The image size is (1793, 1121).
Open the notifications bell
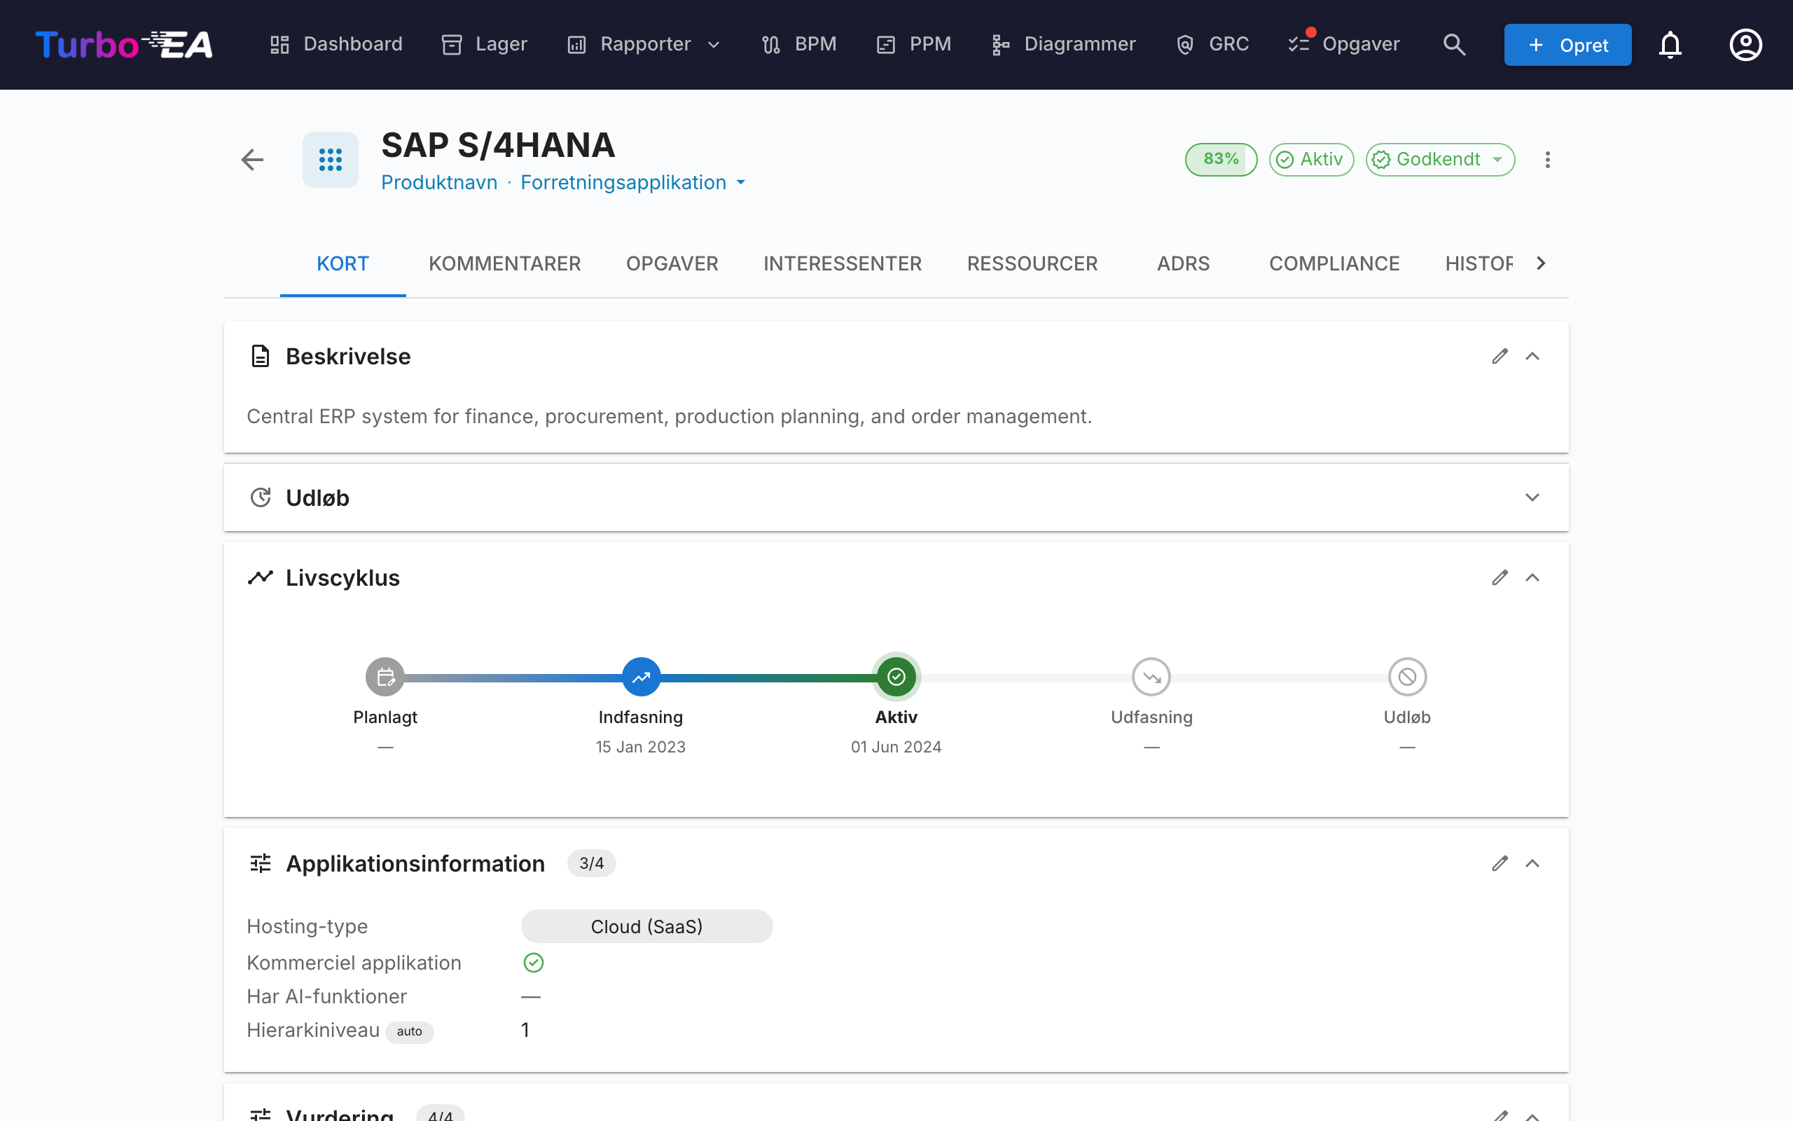tap(1670, 44)
